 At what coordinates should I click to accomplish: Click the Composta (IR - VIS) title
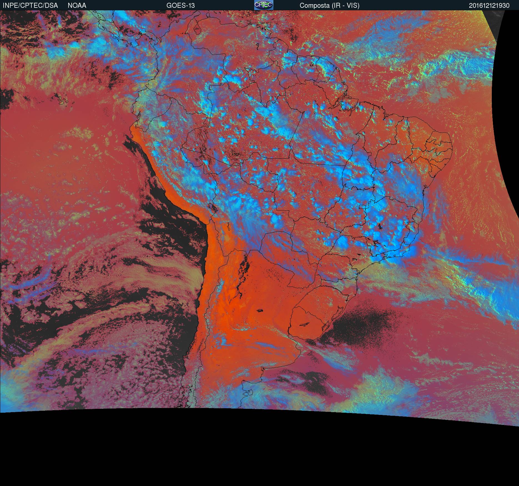[x=329, y=6]
